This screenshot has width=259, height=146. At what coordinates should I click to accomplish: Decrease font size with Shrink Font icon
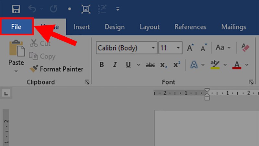pos(204,48)
